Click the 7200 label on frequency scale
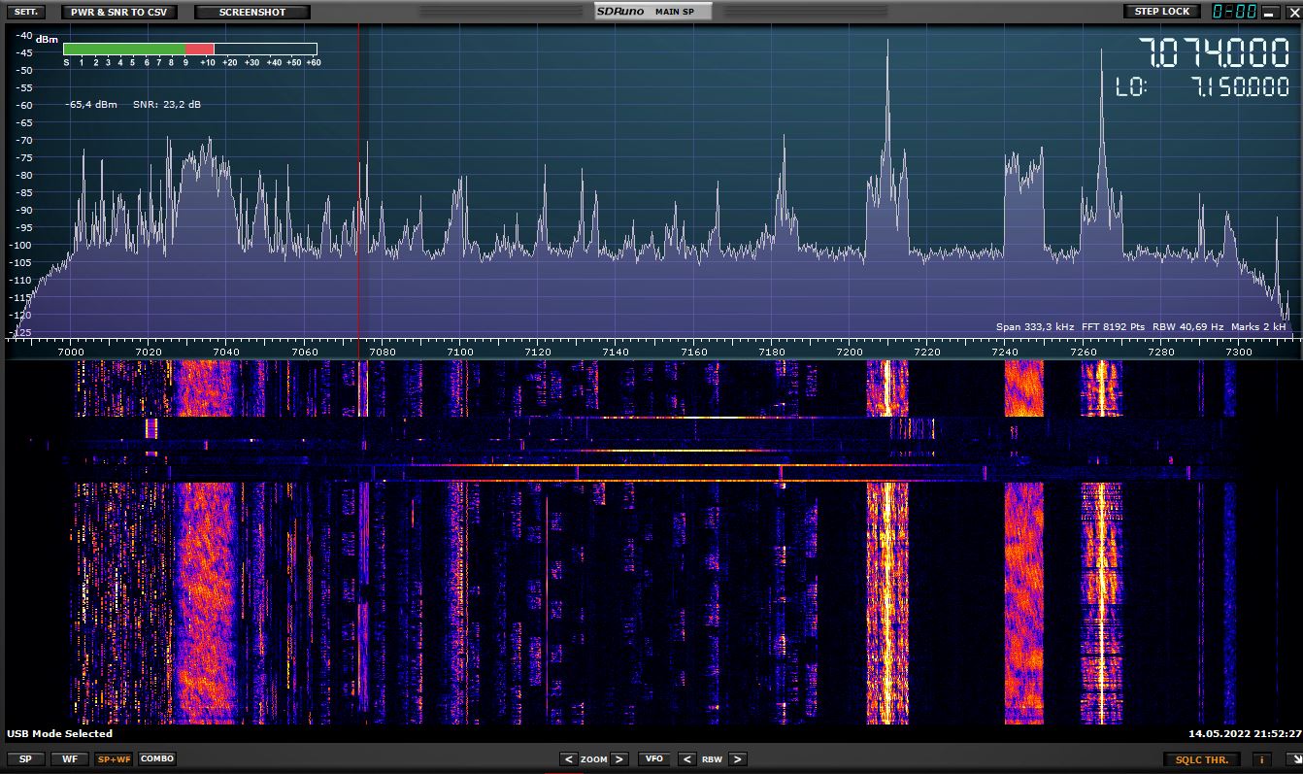This screenshot has height=774, width=1303. 850,352
